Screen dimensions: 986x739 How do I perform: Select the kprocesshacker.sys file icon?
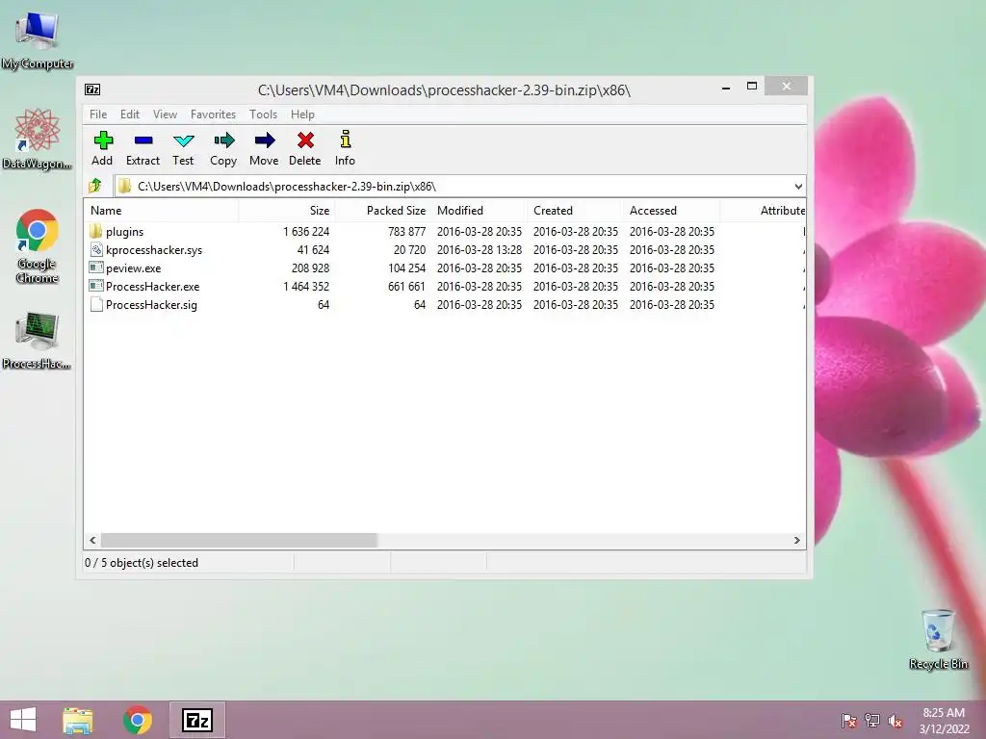pyautogui.click(x=95, y=249)
